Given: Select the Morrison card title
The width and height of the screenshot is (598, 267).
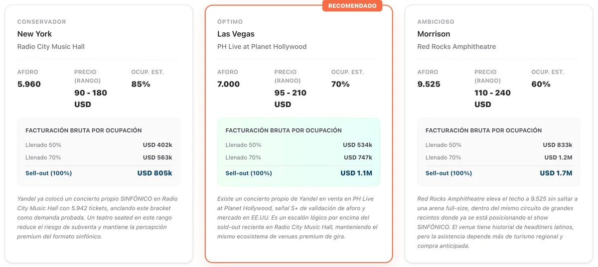Looking at the screenshot, I should [434, 34].
